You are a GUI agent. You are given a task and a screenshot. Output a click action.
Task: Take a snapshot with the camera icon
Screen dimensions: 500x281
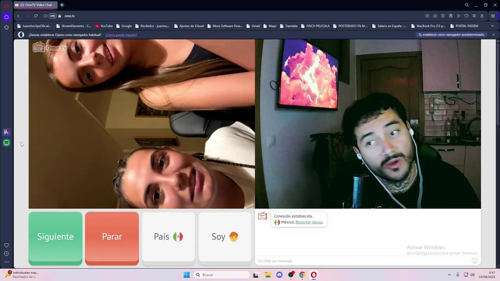435,16
